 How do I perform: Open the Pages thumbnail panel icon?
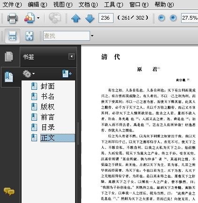click(x=9, y=57)
